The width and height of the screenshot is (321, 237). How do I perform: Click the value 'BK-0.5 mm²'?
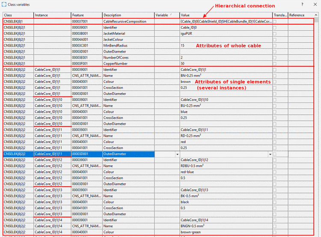[226, 196]
